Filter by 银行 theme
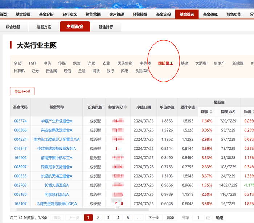The image size is (254, 223). click(x=110, y=71)
